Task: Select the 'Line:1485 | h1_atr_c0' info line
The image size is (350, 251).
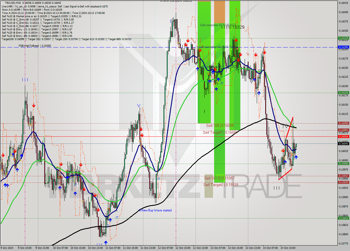Action: click(55, 6)
